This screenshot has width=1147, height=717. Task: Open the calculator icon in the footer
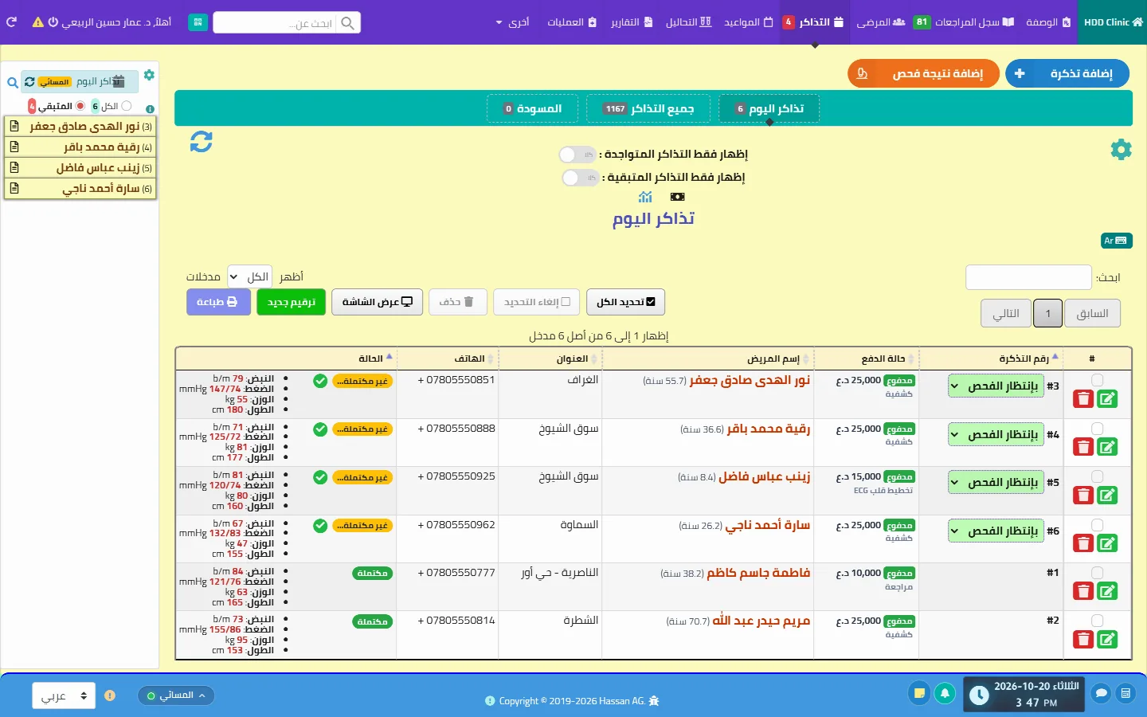[x=1125, y=693]
